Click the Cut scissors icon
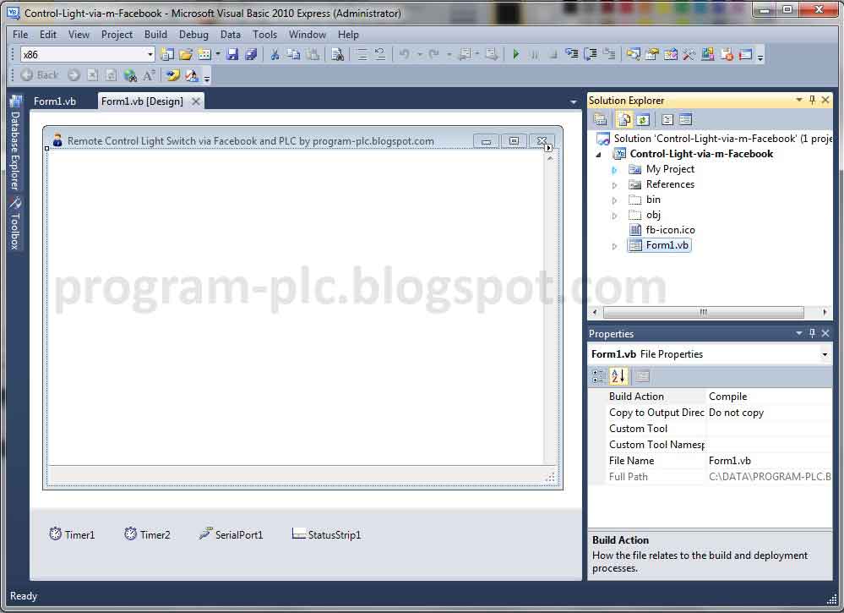The height and width of the screenshot is (613, 844). tap(275, 54)
